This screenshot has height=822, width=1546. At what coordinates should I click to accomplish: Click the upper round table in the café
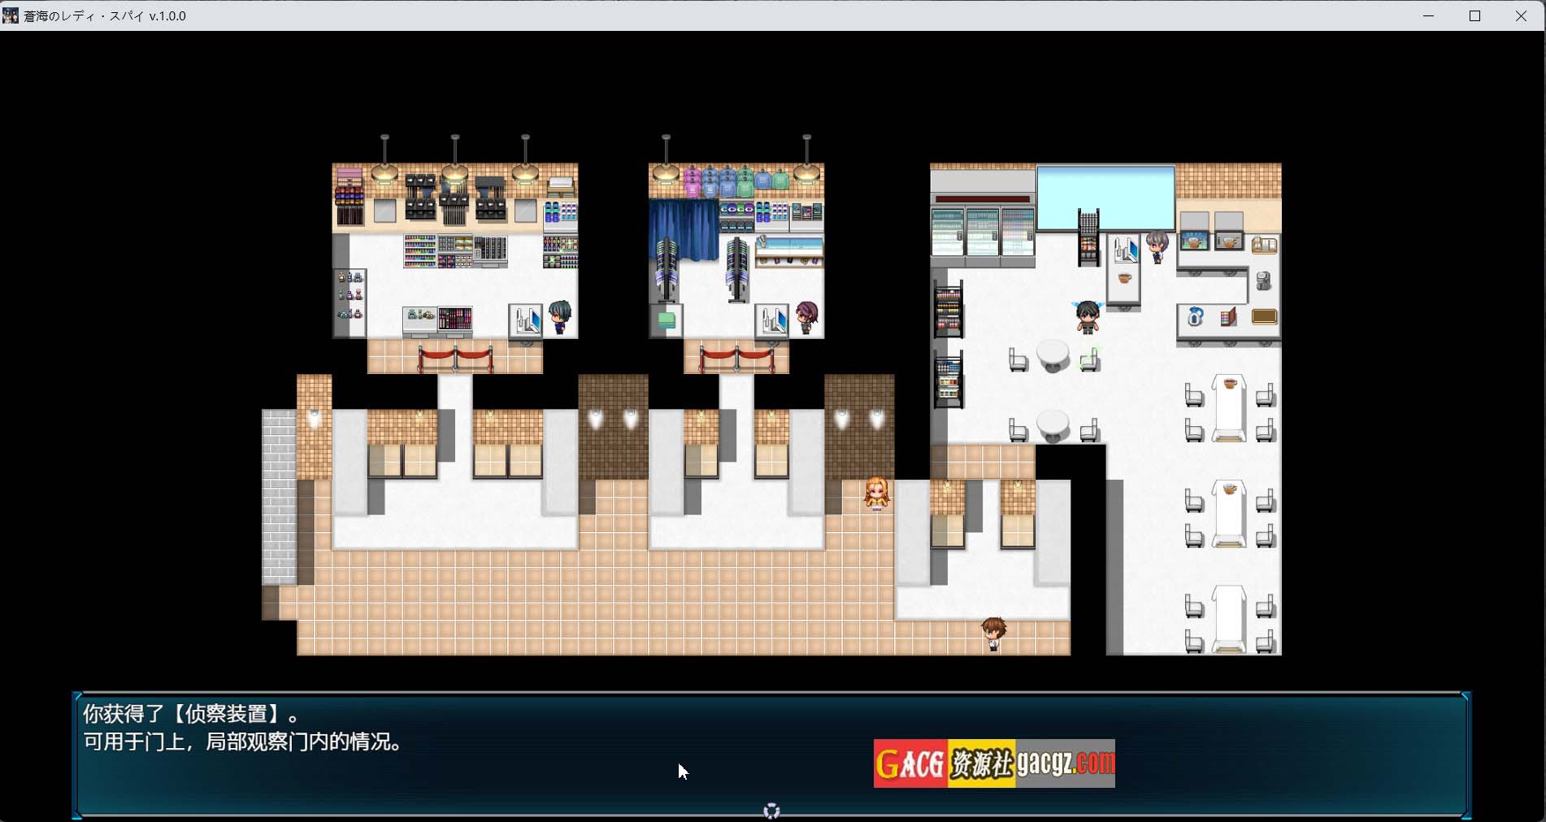[x=1053, y=356]
